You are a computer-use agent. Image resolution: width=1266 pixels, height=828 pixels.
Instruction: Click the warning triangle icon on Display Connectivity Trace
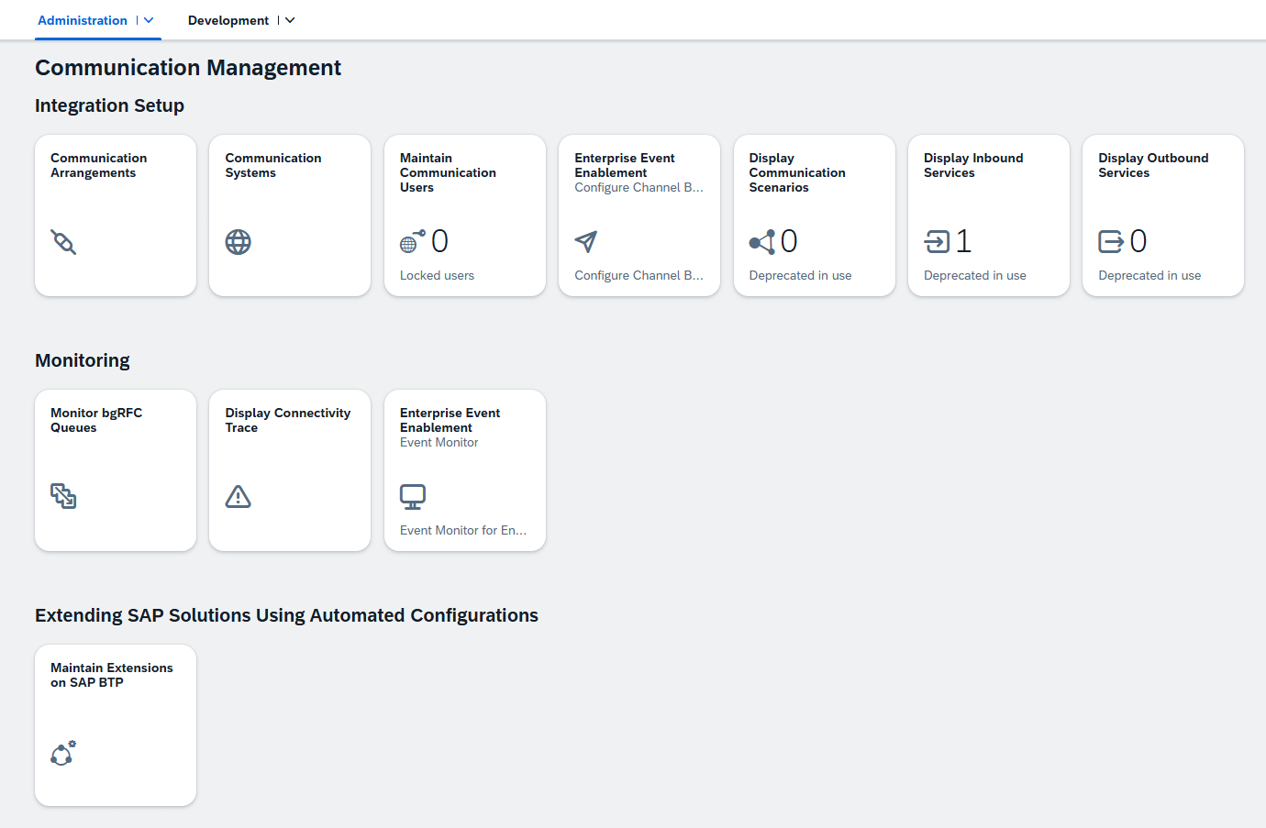tap(238, 496)
